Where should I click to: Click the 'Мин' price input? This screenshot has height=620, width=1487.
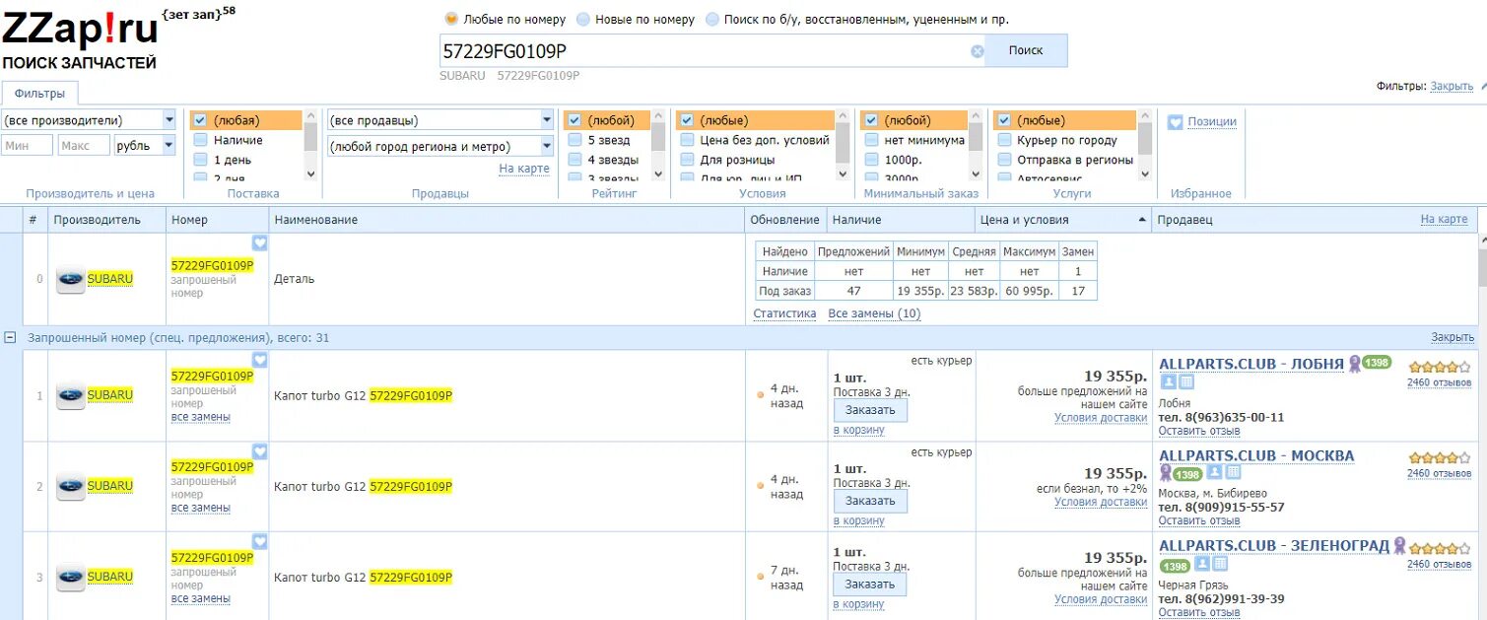28,146
